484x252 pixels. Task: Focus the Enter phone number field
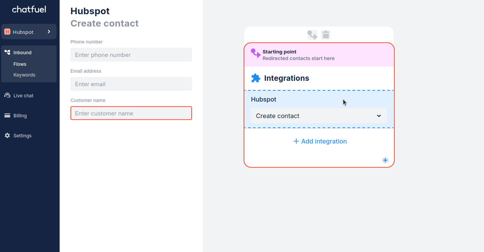[x=131, y=55]
